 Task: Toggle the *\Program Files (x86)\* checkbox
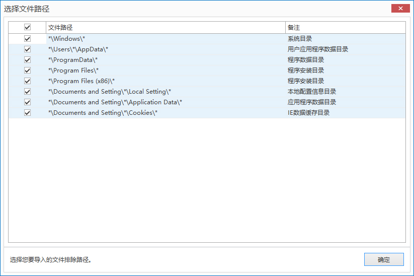(x=27, y=81)
